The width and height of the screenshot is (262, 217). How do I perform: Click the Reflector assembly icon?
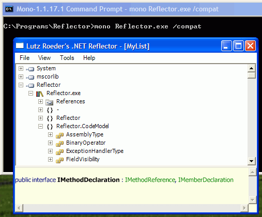30,85
